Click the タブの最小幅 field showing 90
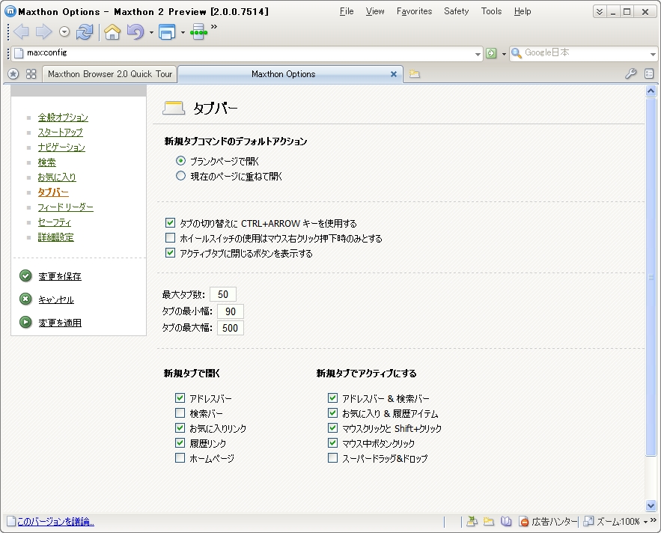 coord(230,311)
